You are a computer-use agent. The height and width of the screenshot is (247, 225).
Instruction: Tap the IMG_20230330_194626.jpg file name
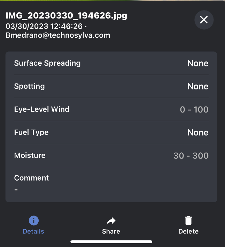pos(66,15)
